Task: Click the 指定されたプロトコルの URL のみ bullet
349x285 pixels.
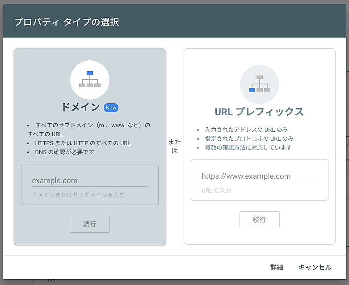Action: pyautogui.click(x=249, y=138)
